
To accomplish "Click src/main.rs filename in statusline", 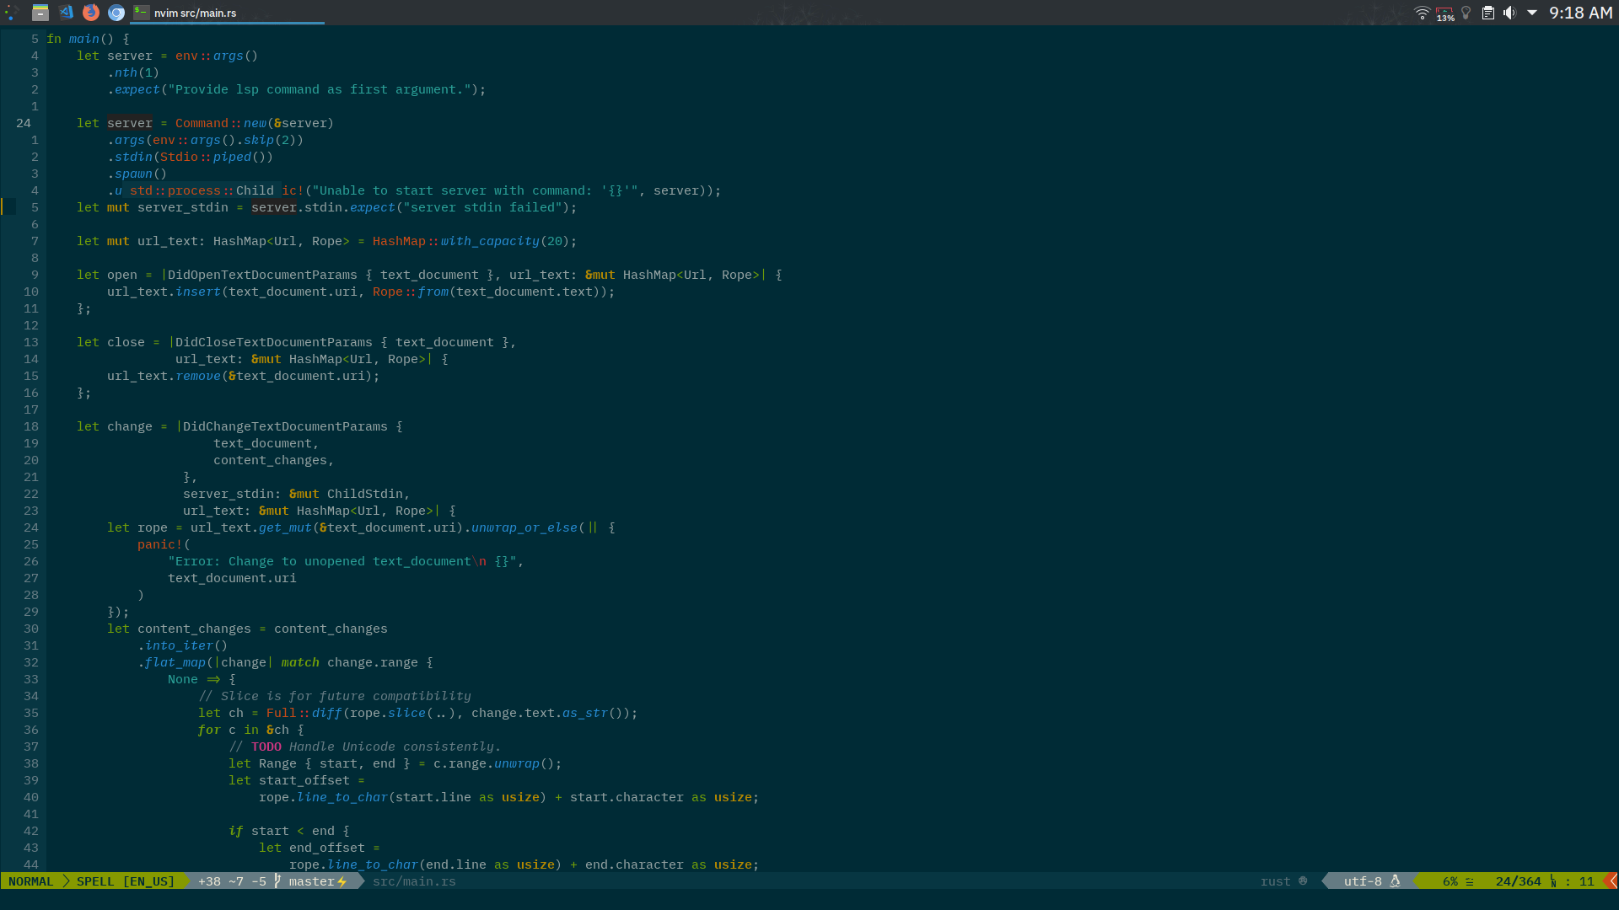I will coord(414,881).
